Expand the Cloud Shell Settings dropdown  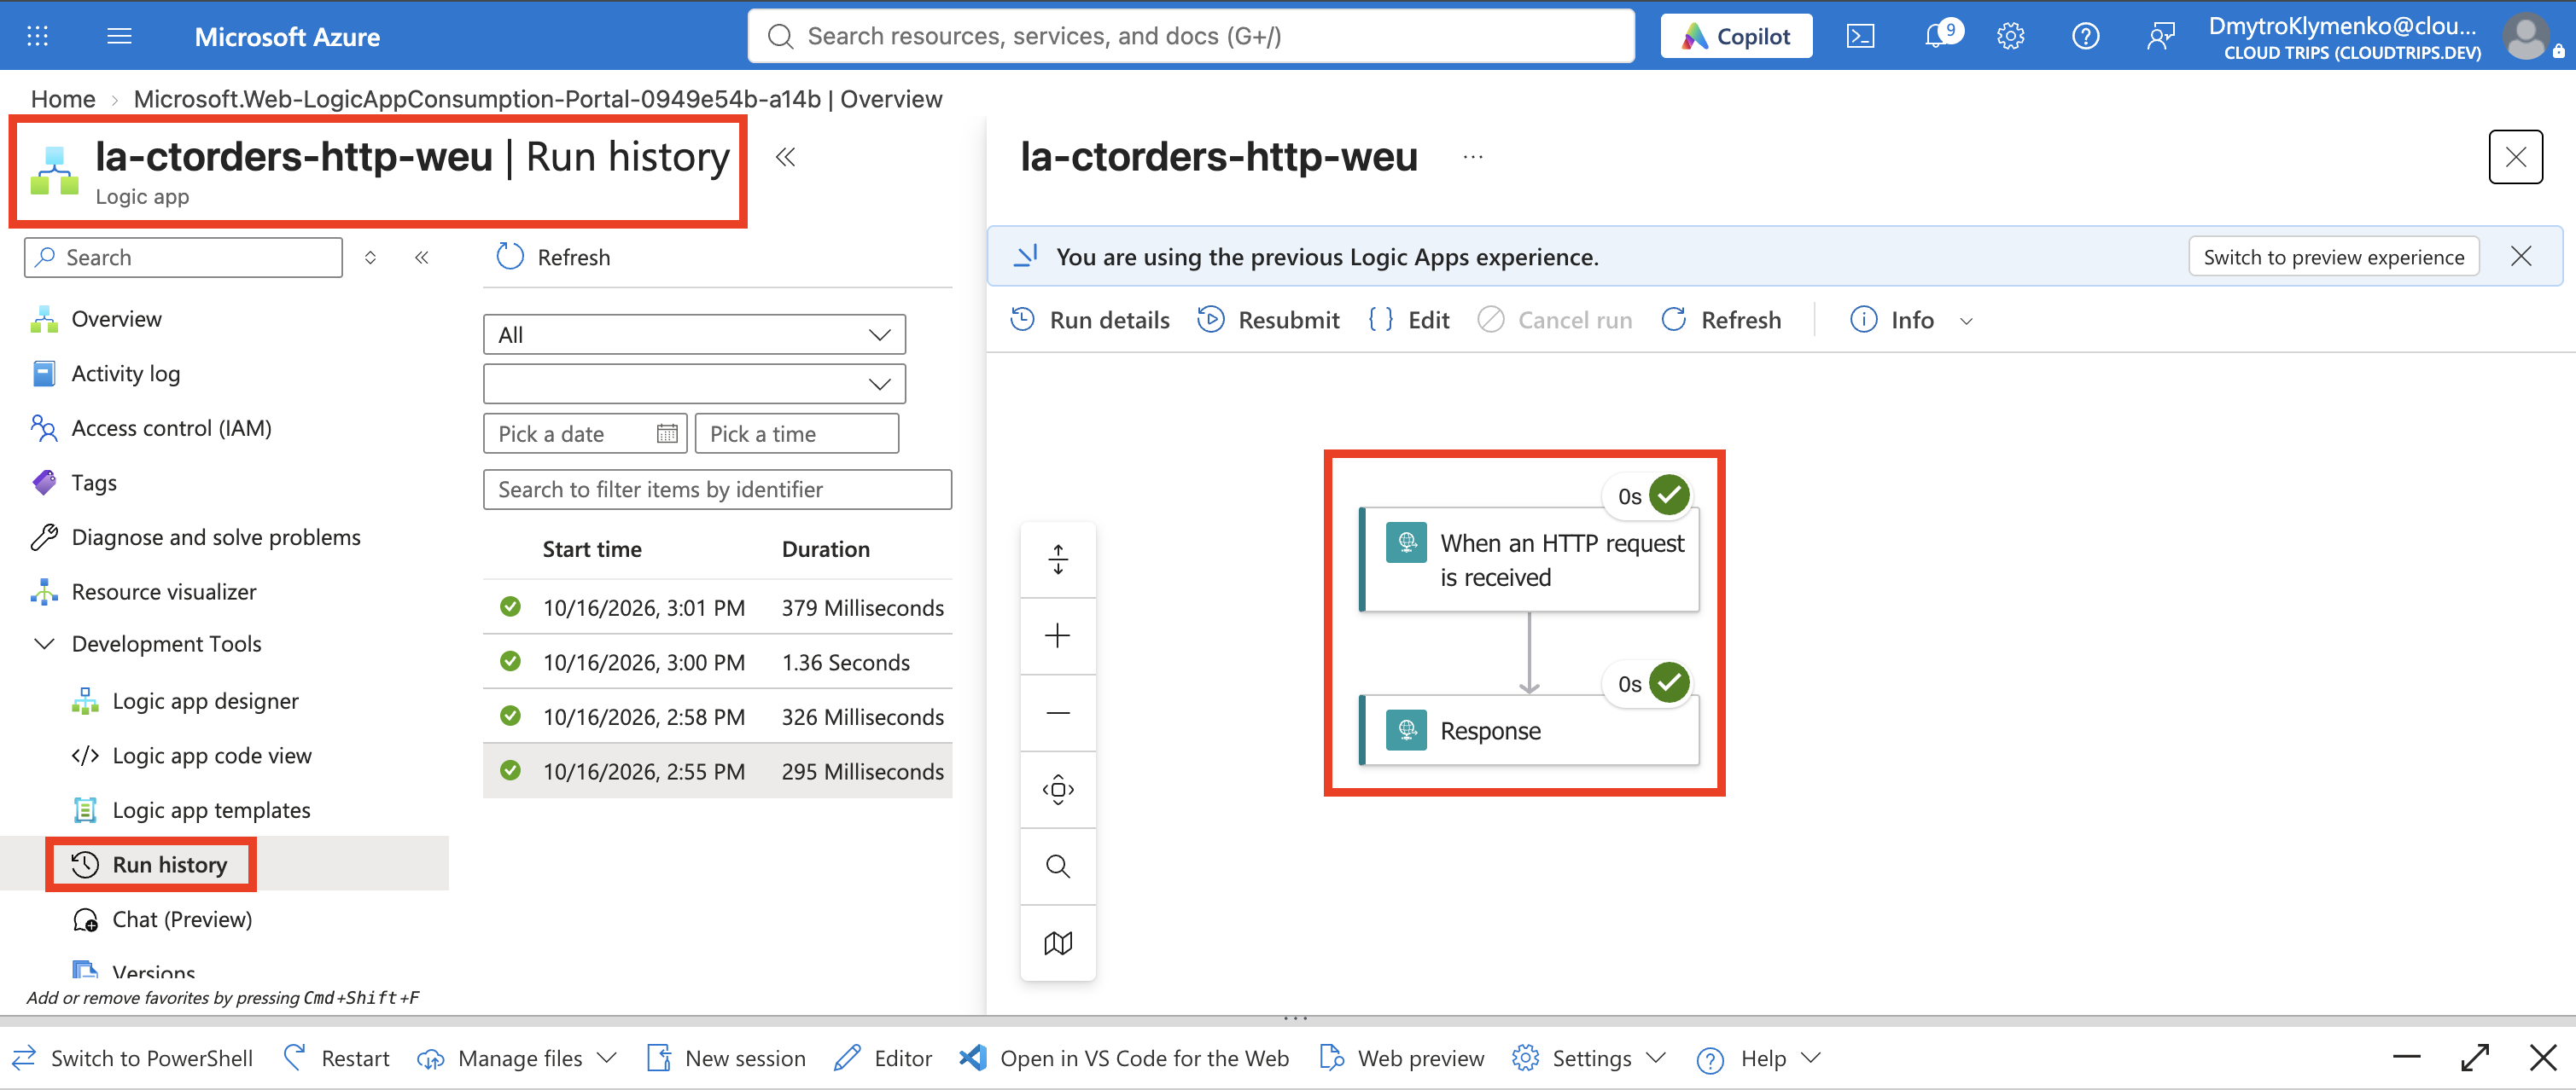pos(1656,1058)
